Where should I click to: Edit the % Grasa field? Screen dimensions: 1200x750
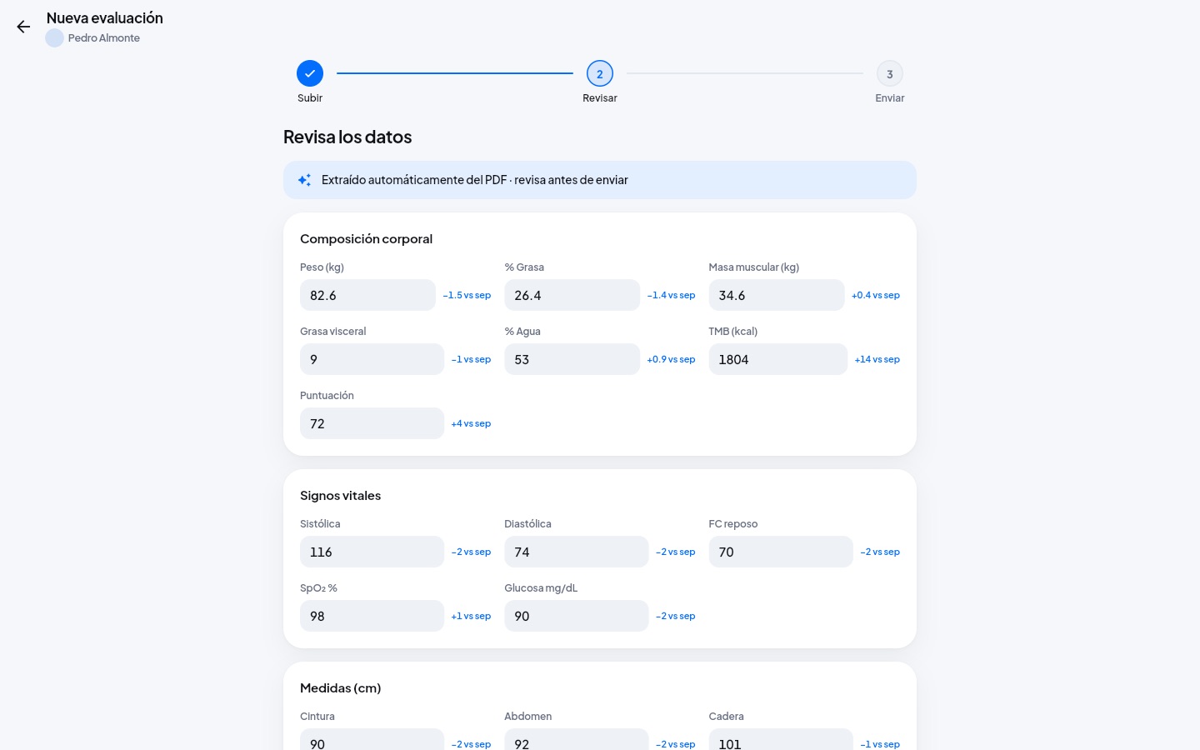coord(572,295)
